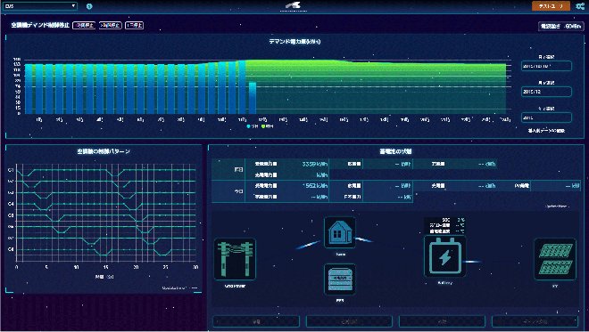Click the green legend marker below demand chart
Image resolution: width=589 pixels, height=332 pixels.
(x=263, y=126)
